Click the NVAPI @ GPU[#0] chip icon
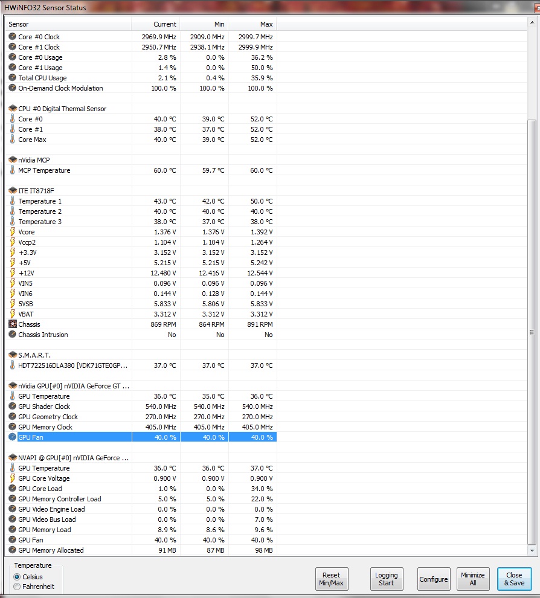 pyautogui.click(x=13, y=458)
